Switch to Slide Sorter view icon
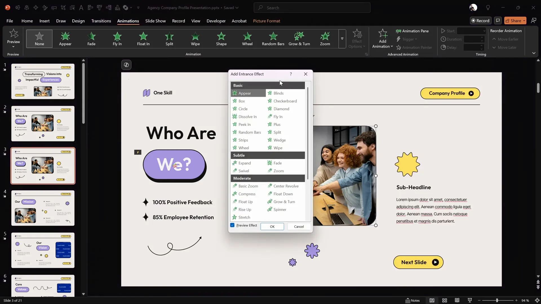Image resolution: width=541 pixels, height=304 pixels. tap(445, 300)
